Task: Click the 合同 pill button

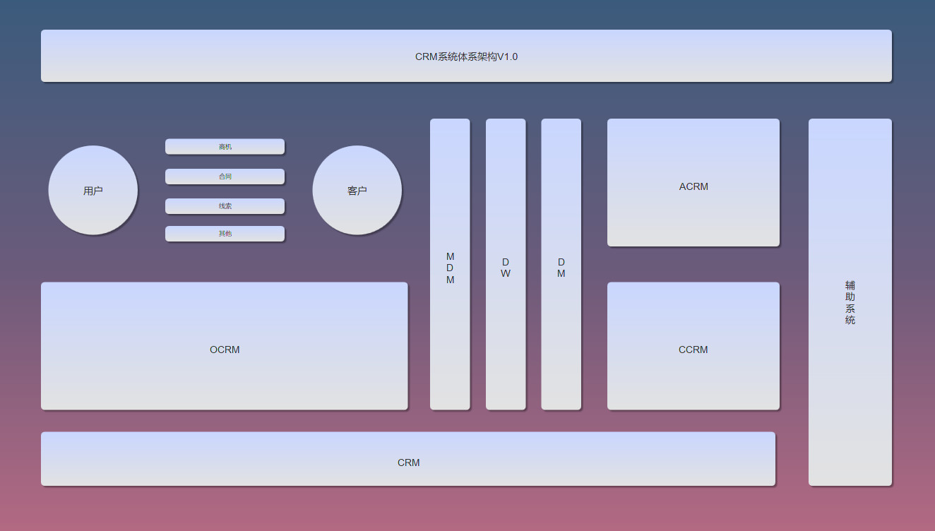Action: [x=225, y=177]
